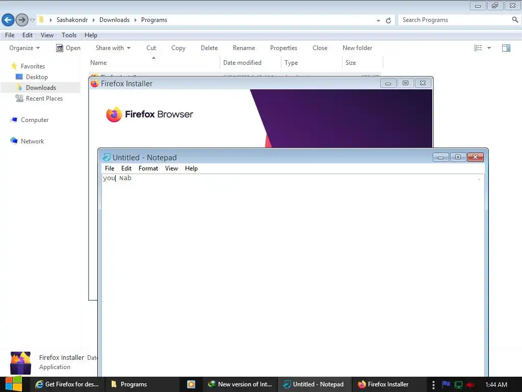Viewport: 522px width, 392px height.
Task: Expand the address bar history dropdown
Action: coord(378,20)
